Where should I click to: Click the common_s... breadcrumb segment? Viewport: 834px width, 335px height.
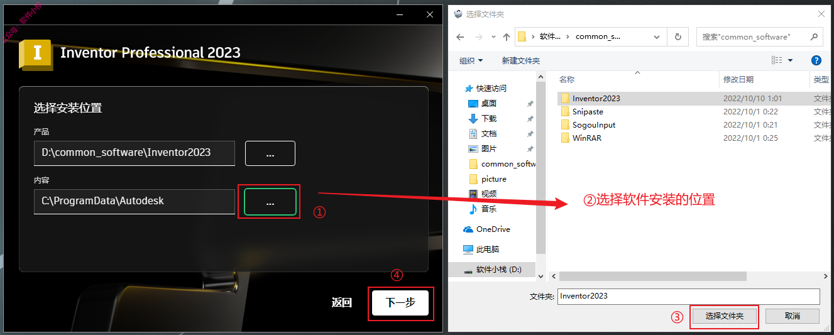[x=598, y=36]
